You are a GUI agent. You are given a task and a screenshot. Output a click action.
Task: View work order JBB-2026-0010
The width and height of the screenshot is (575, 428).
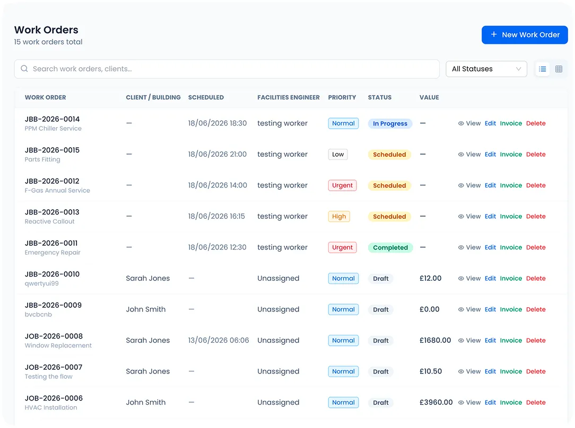point(469,278)
